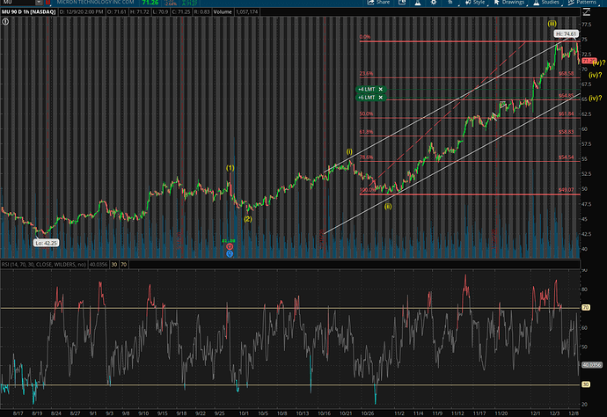Click the info circle icon on chart
The width and height of the screenshot is (607, 417).
[5, 22]
